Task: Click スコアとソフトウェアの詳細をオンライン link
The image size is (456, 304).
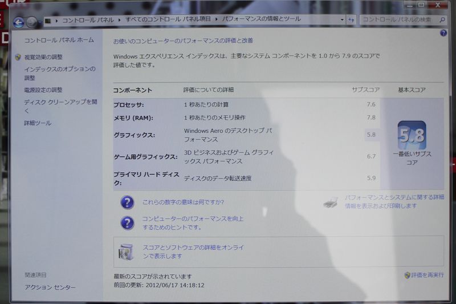Action: pyautogui.click(x=193, y=252)
